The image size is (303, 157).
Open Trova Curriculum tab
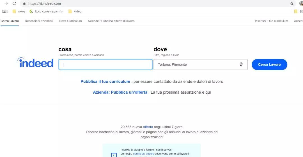(x=70, y=21)
